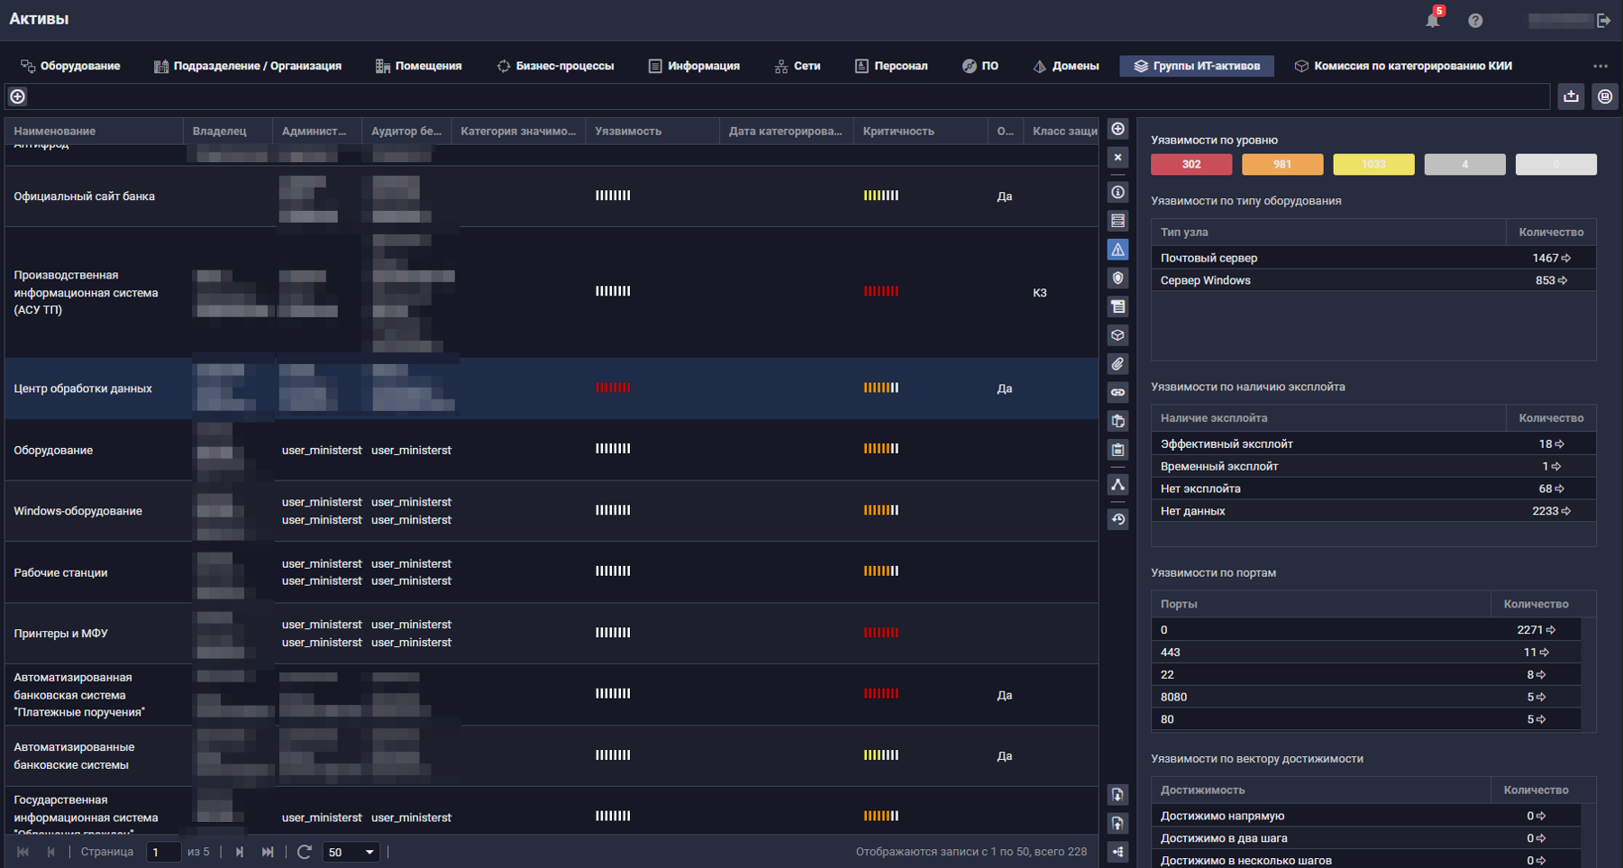Open the page size dropdown showing 50
The image size is (1623, 868).
tap(351, 852)
